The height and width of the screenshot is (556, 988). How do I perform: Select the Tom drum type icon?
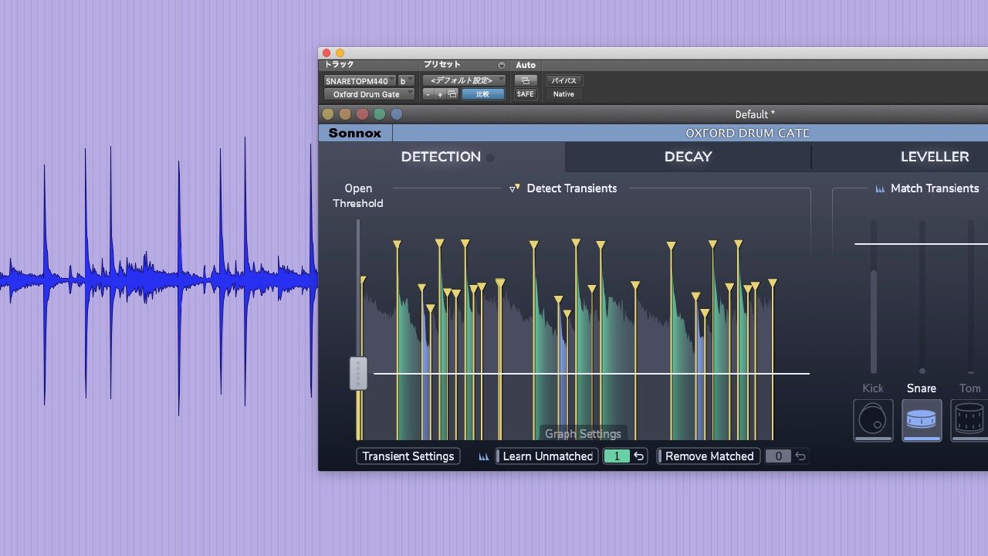point(969,420)
